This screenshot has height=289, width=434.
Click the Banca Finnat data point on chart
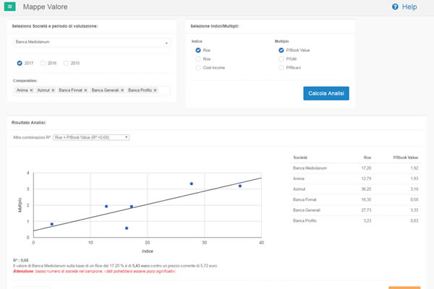pyautogui.click(x=127, y=228)
